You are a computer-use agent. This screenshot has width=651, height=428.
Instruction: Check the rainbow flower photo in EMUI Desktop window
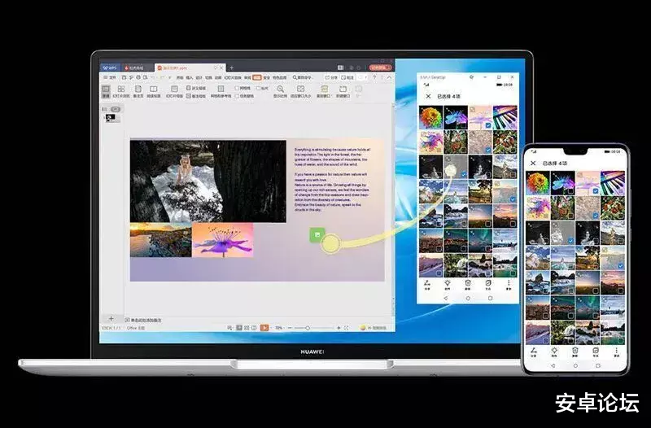point(439,125)
